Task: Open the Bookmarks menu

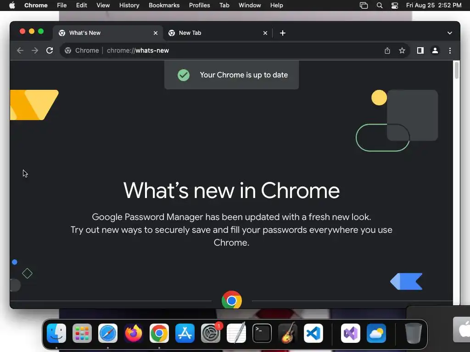Action: [x=164, y=5]
